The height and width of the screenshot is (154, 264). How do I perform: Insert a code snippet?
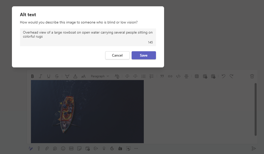pyautogui.click(x=178, y=76)
